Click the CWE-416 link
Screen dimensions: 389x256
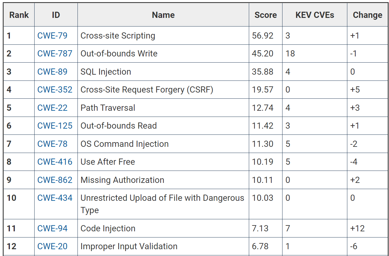pyautogui.click(x=55, y=162)
